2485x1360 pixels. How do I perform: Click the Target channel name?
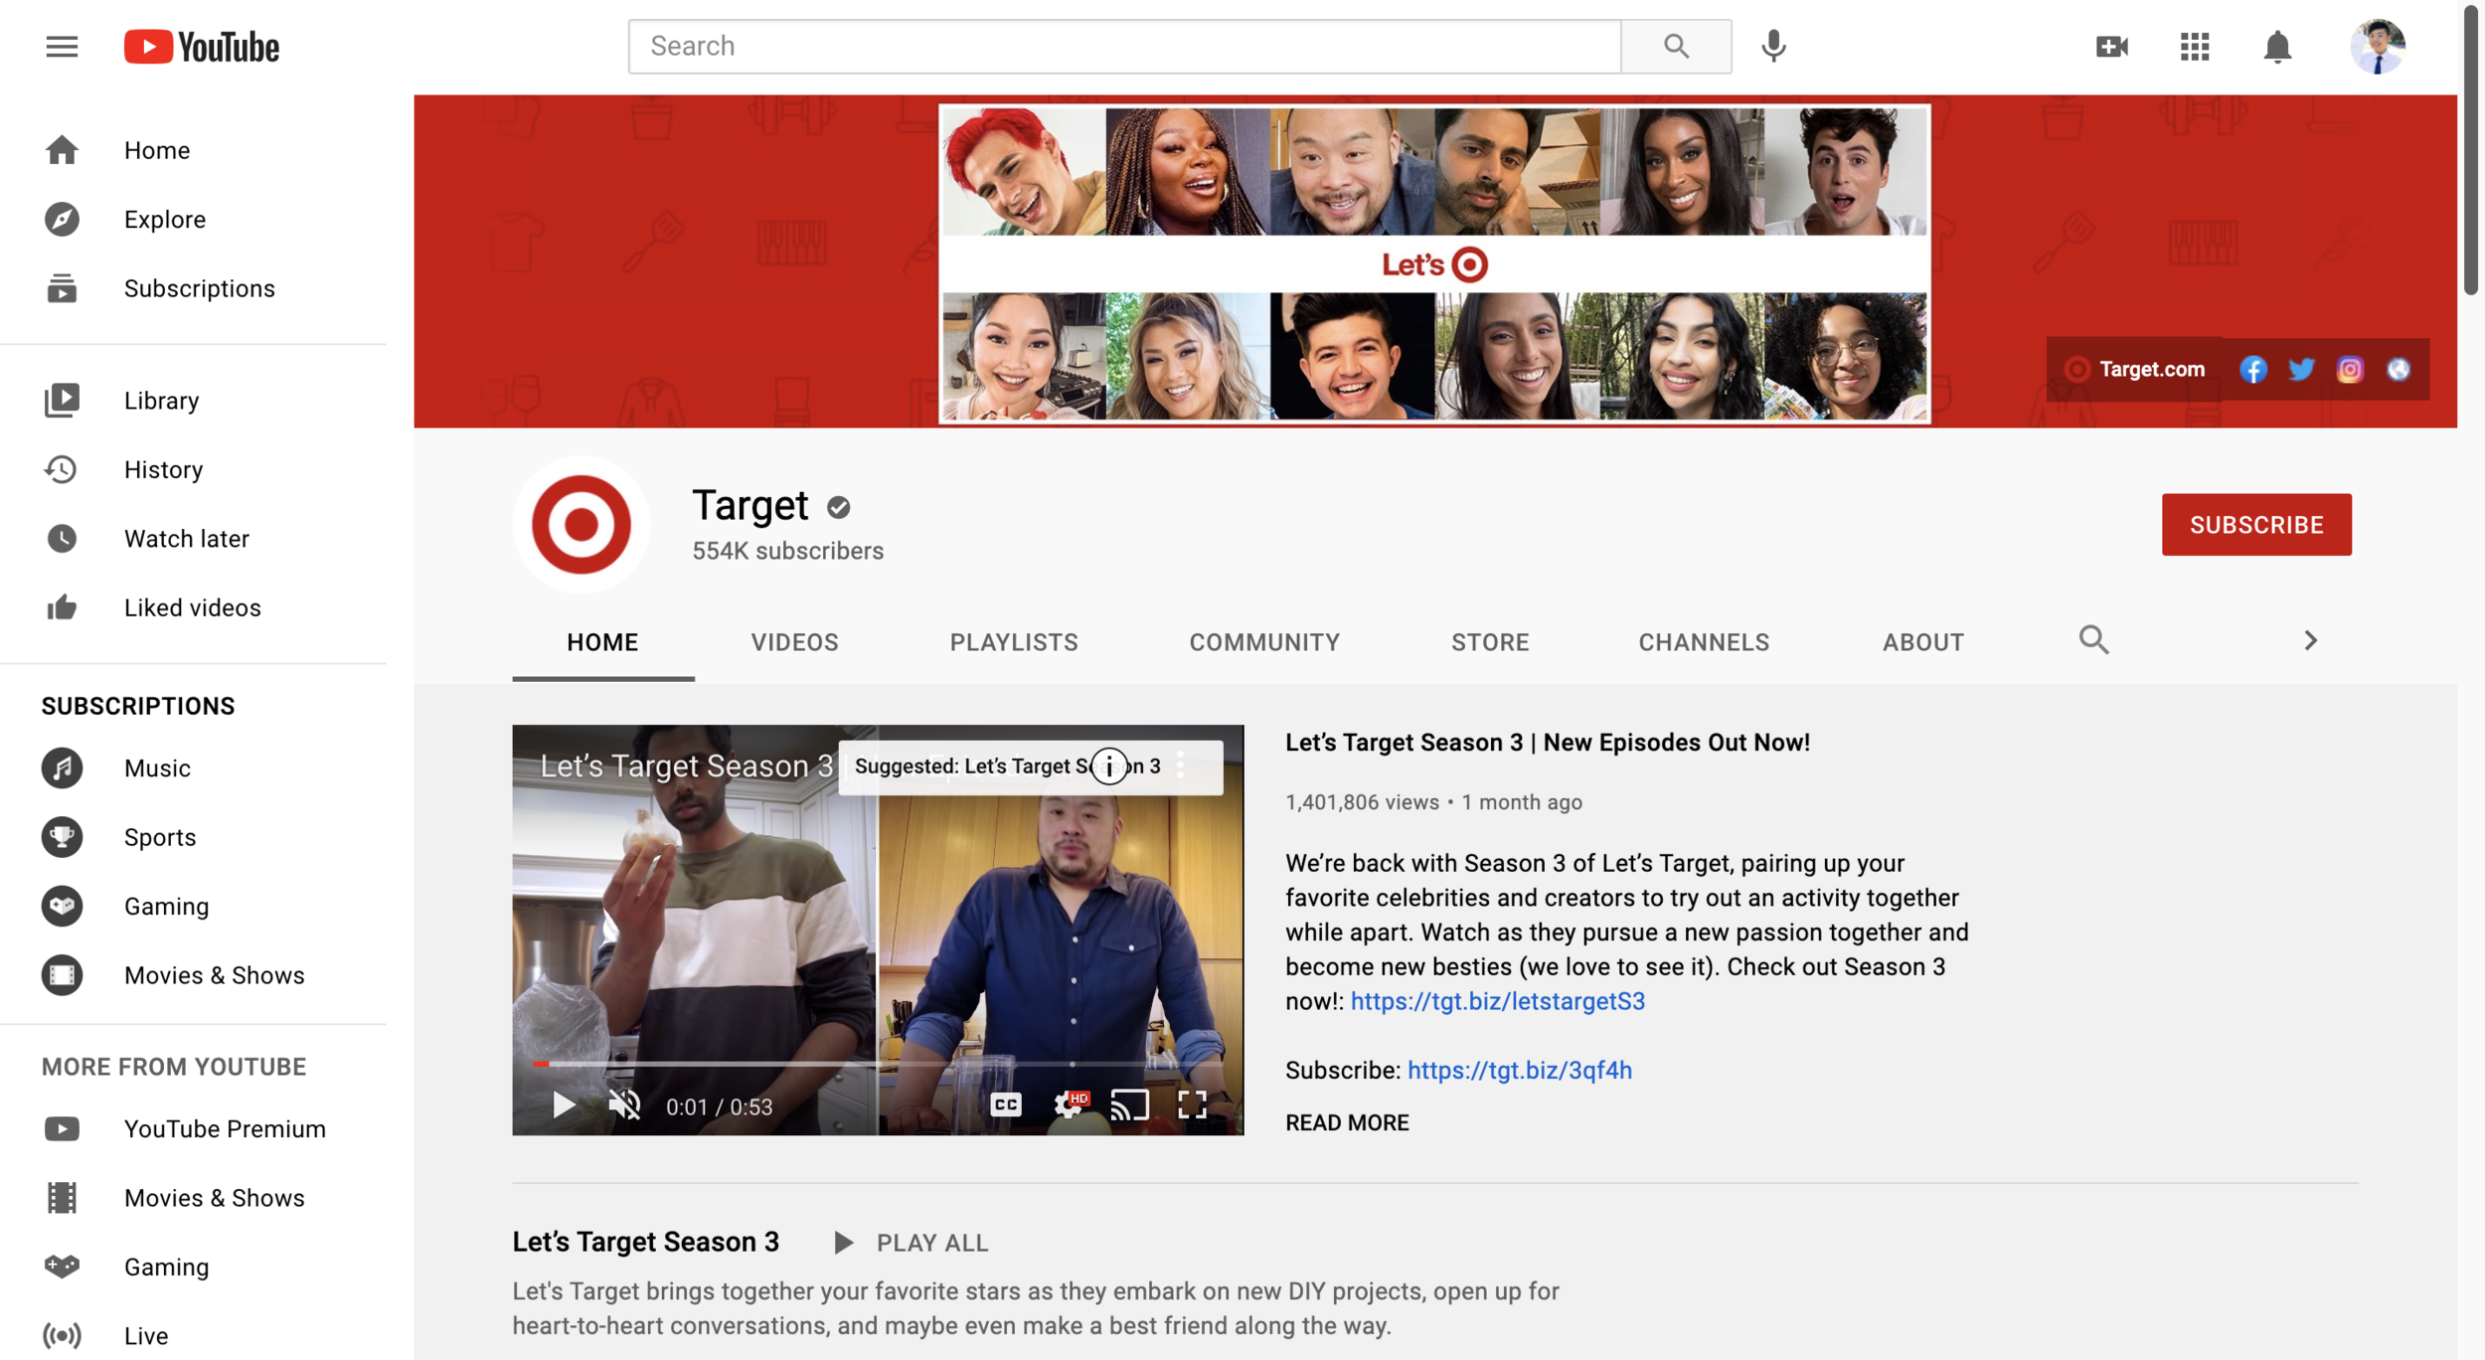click(x=750, y=505)
